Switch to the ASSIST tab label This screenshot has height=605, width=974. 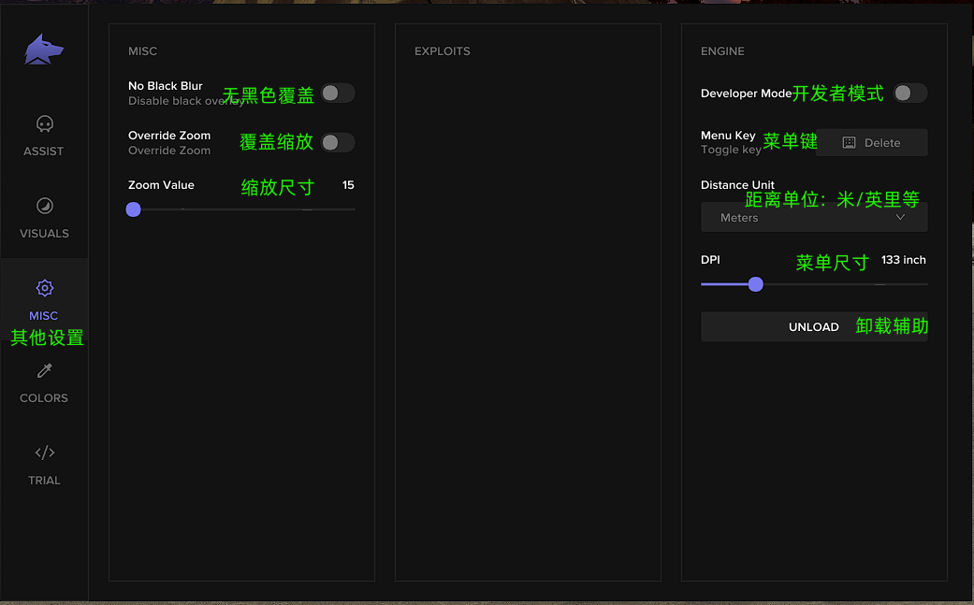point(44,151)
